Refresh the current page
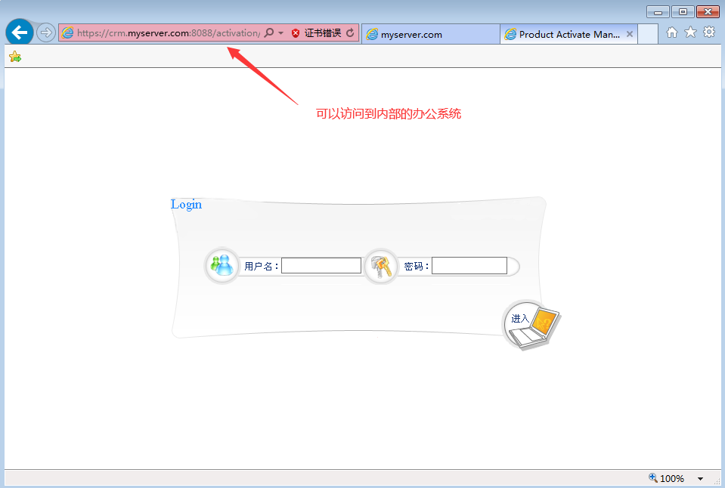Screen dimensions: 725x488 350,33
